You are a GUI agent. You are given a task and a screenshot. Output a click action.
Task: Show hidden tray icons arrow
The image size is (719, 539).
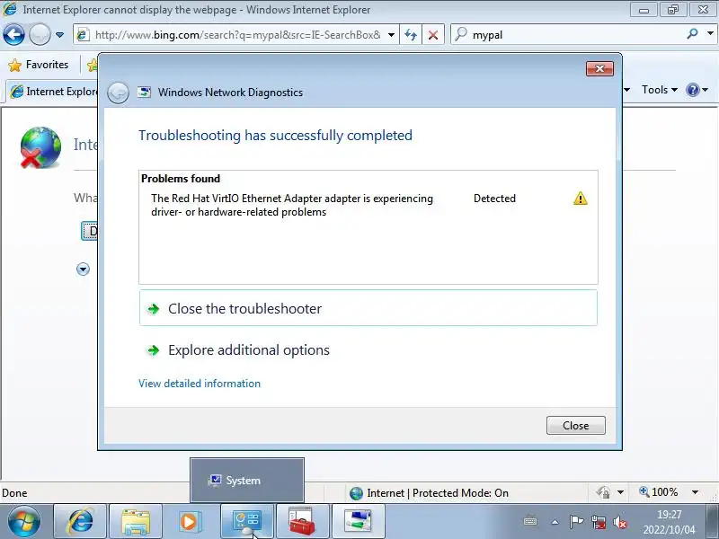[x=555, y=522]
